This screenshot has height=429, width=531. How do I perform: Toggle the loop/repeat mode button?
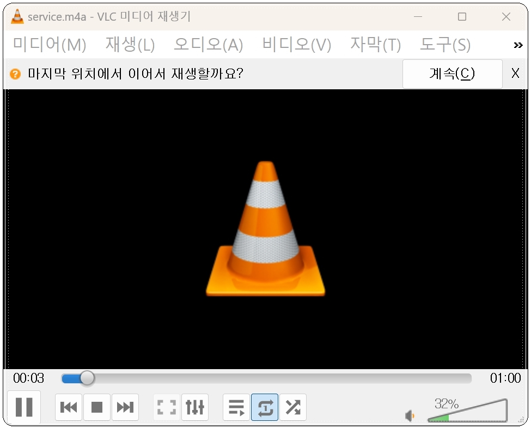click(x=265, y=407)
